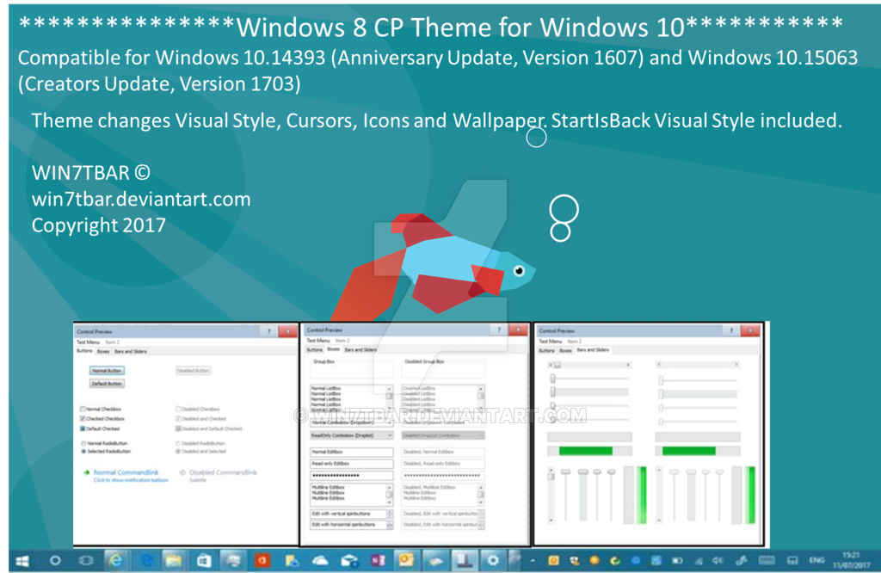Viewport: 881px width, 573px height.
Task: Open the Start menu from the taskbar
Action: pyautogui.click(x=21, y=560)
